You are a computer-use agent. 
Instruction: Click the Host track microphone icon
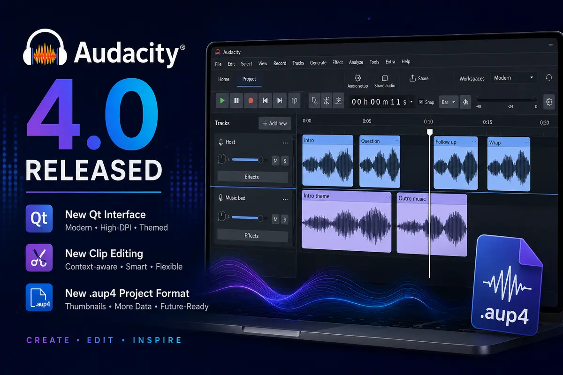coord(221,142)
